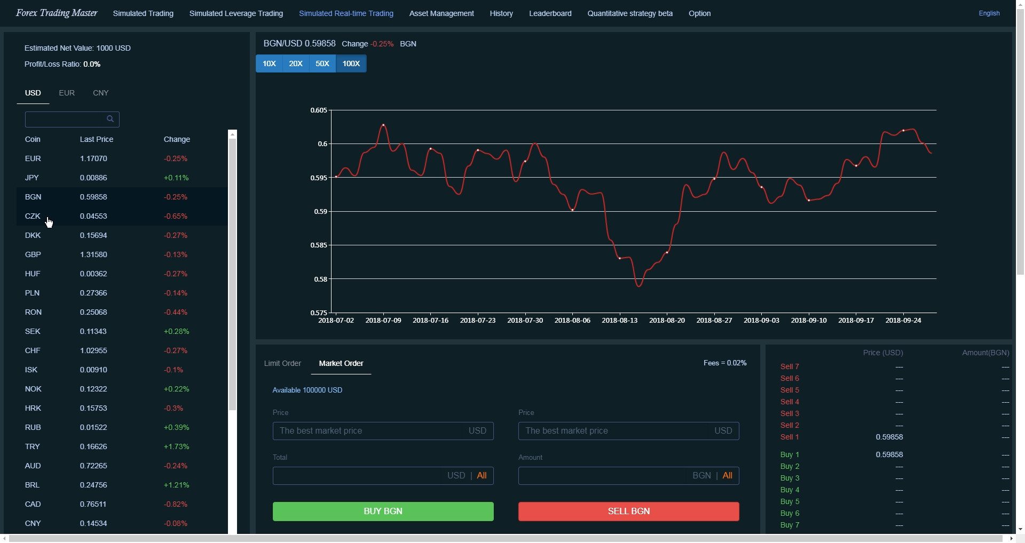
Task: Open the English language selector
Action: 989,13
